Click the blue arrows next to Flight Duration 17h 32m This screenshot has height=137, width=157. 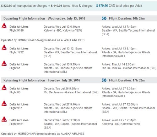click(104, 80)
